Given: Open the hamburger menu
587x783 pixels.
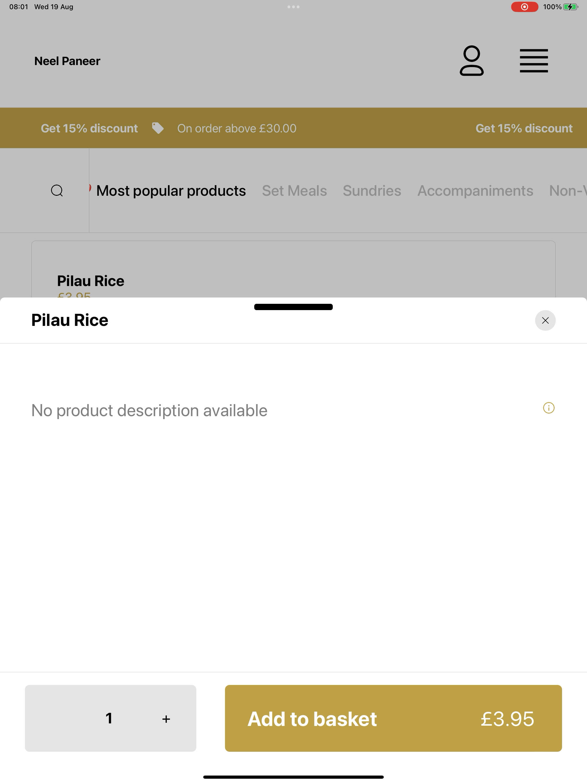Looking at the screenshot, I should pyautogui.click(x=534, y=60).
